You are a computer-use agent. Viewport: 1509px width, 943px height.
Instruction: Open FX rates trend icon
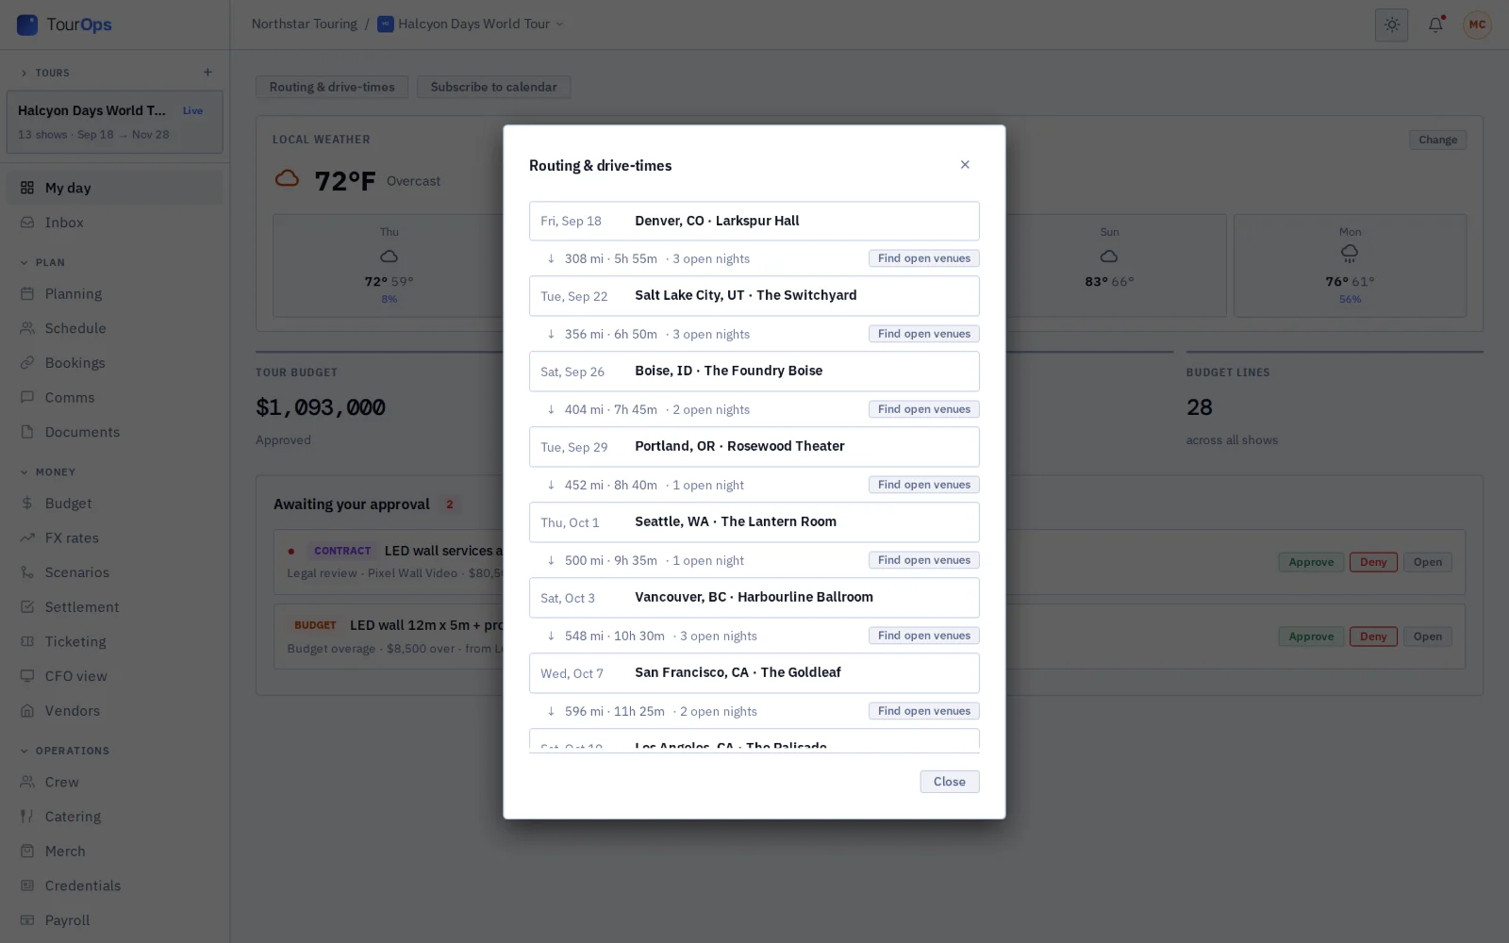27,538
